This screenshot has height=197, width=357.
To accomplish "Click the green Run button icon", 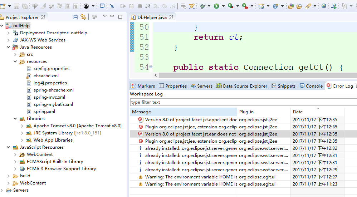I will [216, 6].
